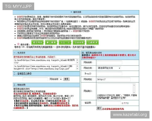Open the 网站名称 search type dropdown
Screen dimensions: 152x121
55,79
